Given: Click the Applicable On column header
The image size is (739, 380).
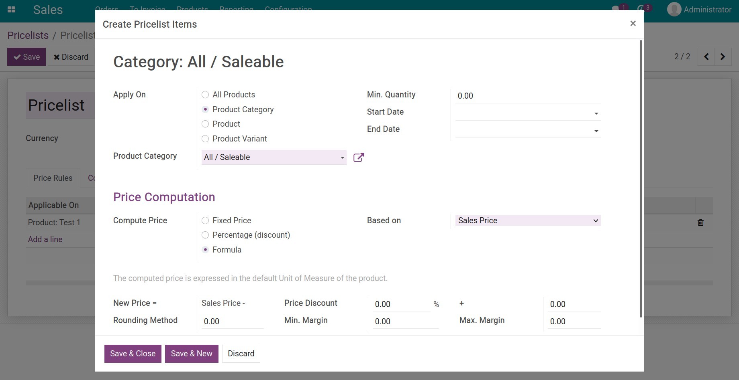Looking at the screenshot, I should point(53,205).
